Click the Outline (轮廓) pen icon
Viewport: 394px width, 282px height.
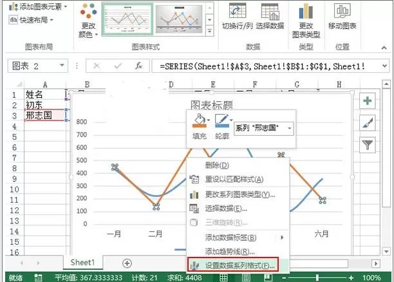(221, 120)
